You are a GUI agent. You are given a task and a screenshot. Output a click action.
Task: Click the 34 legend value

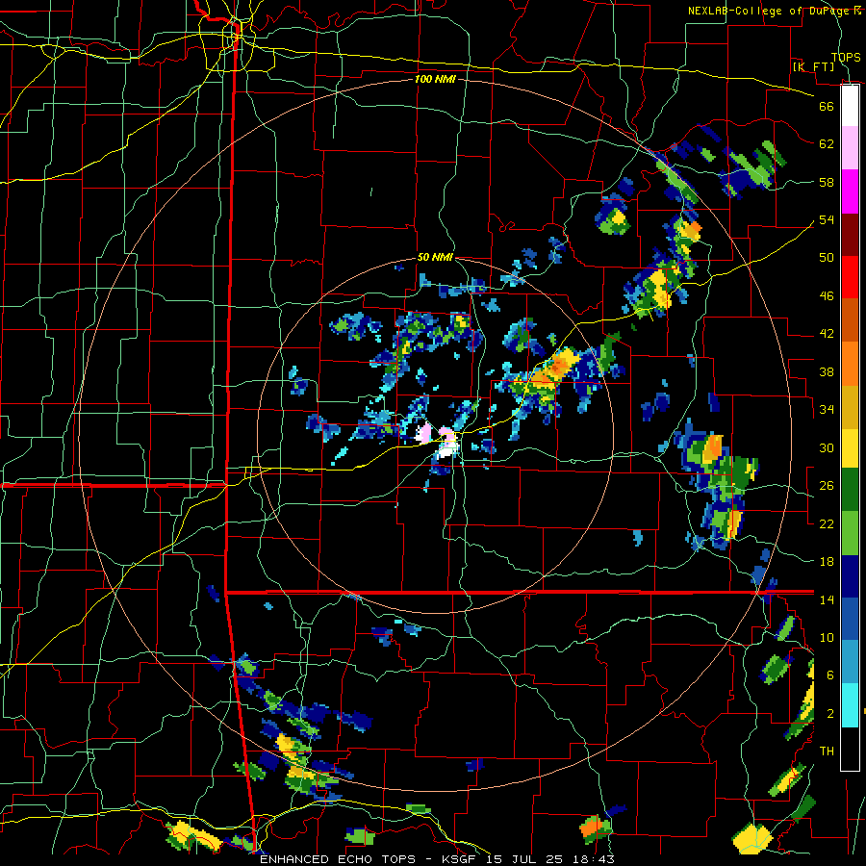[827, 410]
